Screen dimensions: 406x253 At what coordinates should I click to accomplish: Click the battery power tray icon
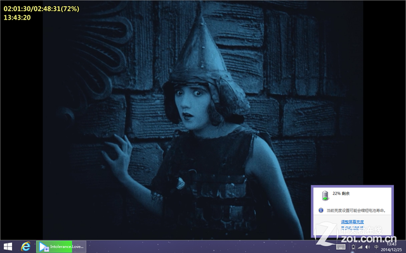point(353,247)
